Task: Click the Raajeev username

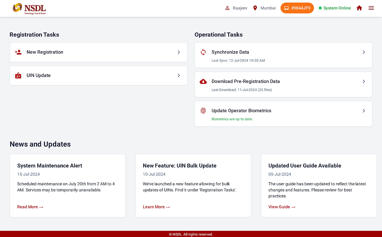Action: 240,8
